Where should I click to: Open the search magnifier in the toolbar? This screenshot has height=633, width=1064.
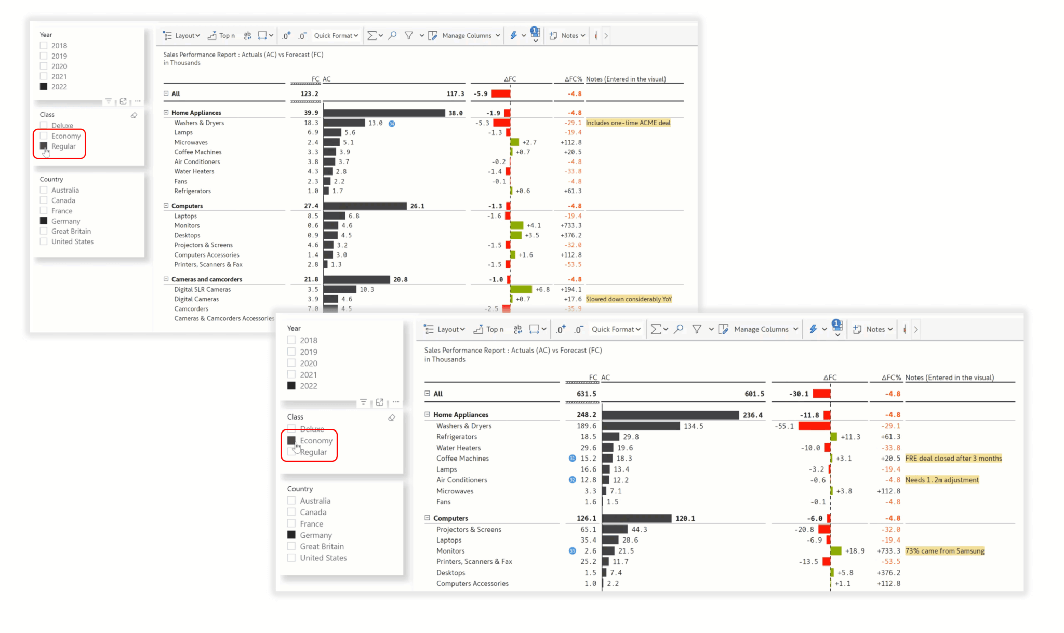pyautogui.click(x=392, y=35)
